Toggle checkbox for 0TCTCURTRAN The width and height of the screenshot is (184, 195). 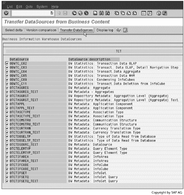click(6, 128)
